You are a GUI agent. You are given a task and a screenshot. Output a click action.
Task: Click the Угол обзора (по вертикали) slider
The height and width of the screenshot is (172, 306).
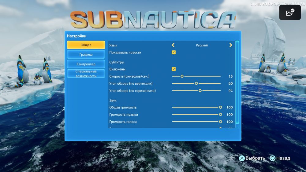pyautogui.click(x=196, y=83)
